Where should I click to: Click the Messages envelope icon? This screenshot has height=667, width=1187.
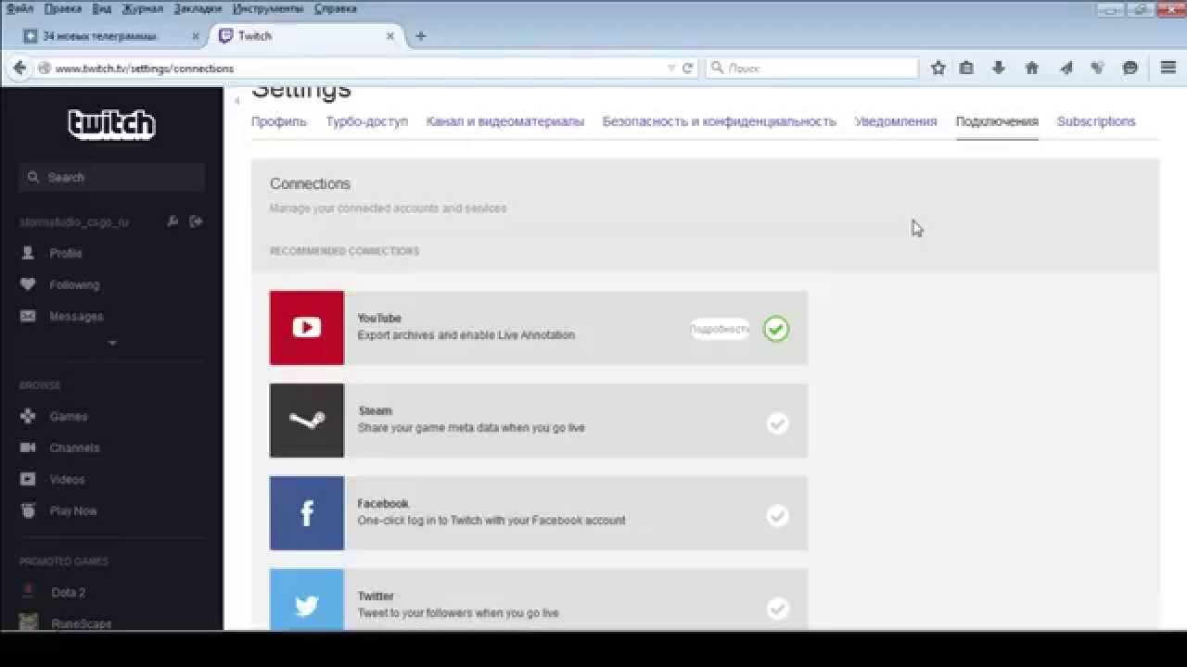coord(28,316)
